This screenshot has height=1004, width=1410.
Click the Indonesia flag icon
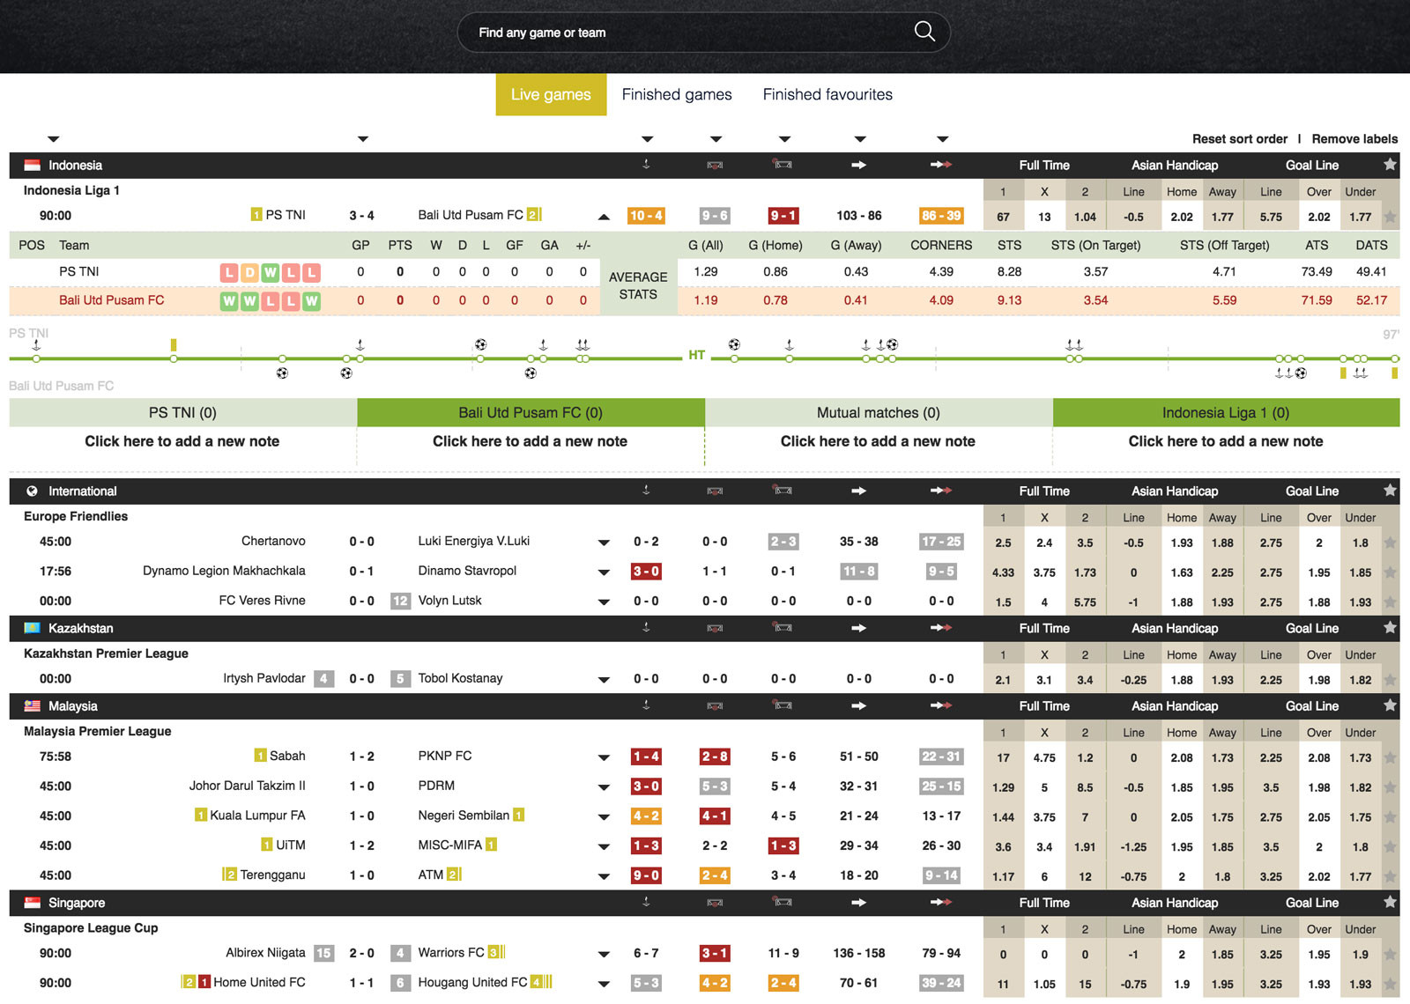(33, 165)
